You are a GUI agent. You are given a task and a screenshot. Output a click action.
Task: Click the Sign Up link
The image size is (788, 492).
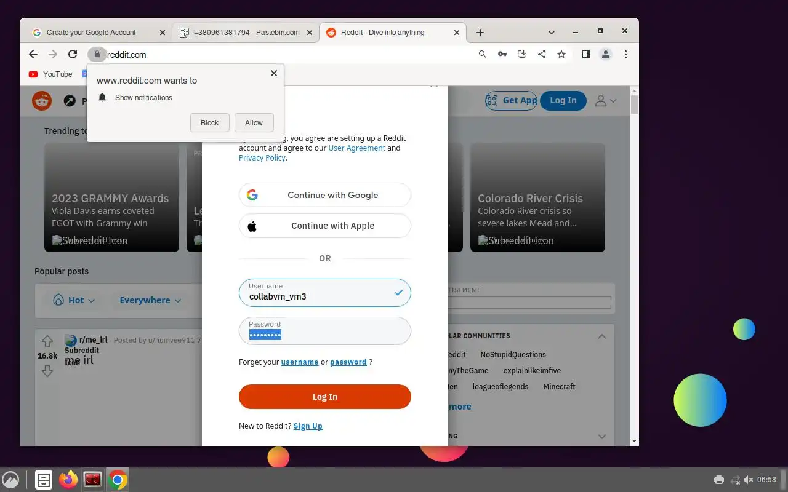click(x=308, y=426)
